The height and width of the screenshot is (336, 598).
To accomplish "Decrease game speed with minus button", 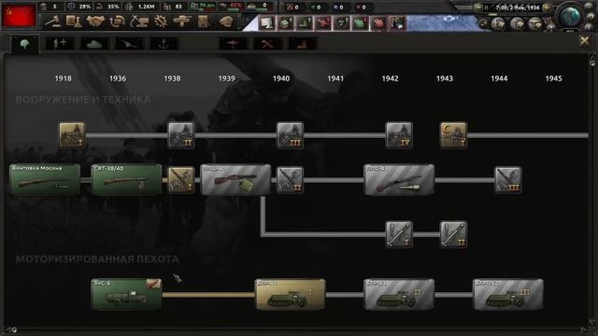I will point(478,7).
